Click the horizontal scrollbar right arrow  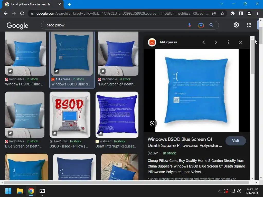(256, 182)
